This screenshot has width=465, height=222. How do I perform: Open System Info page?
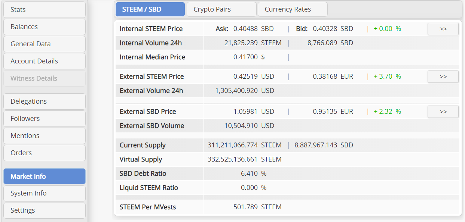pos(45,193)
